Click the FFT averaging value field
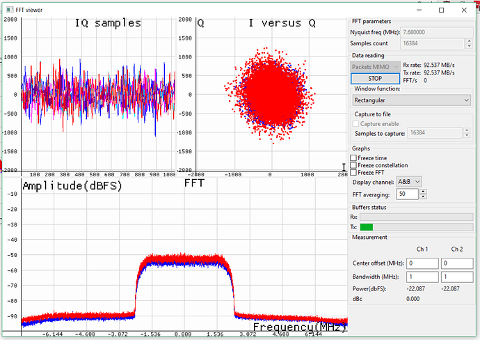The image size is (480, 340). click(x=405, y=194)
